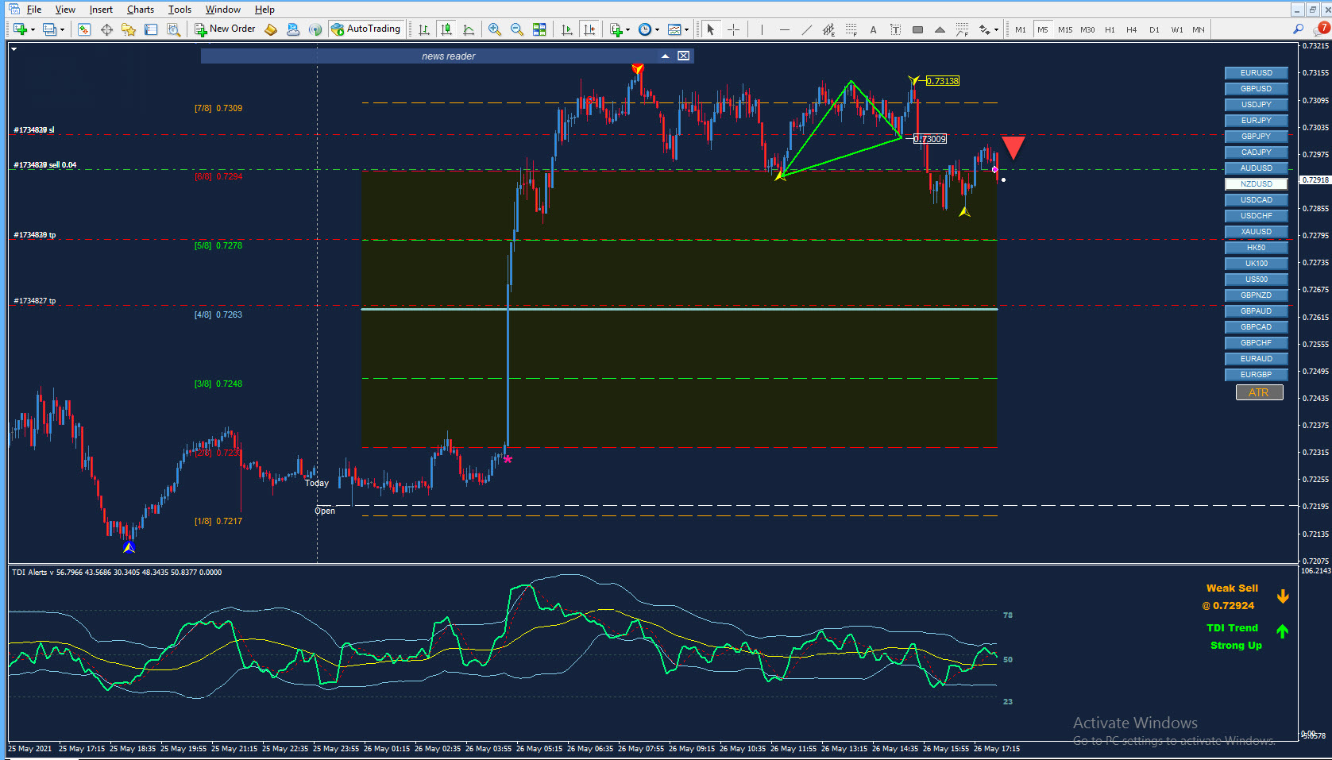Open the Strategy Tester icon
Screen dimensions: 1332x760
tap(173, 29)
